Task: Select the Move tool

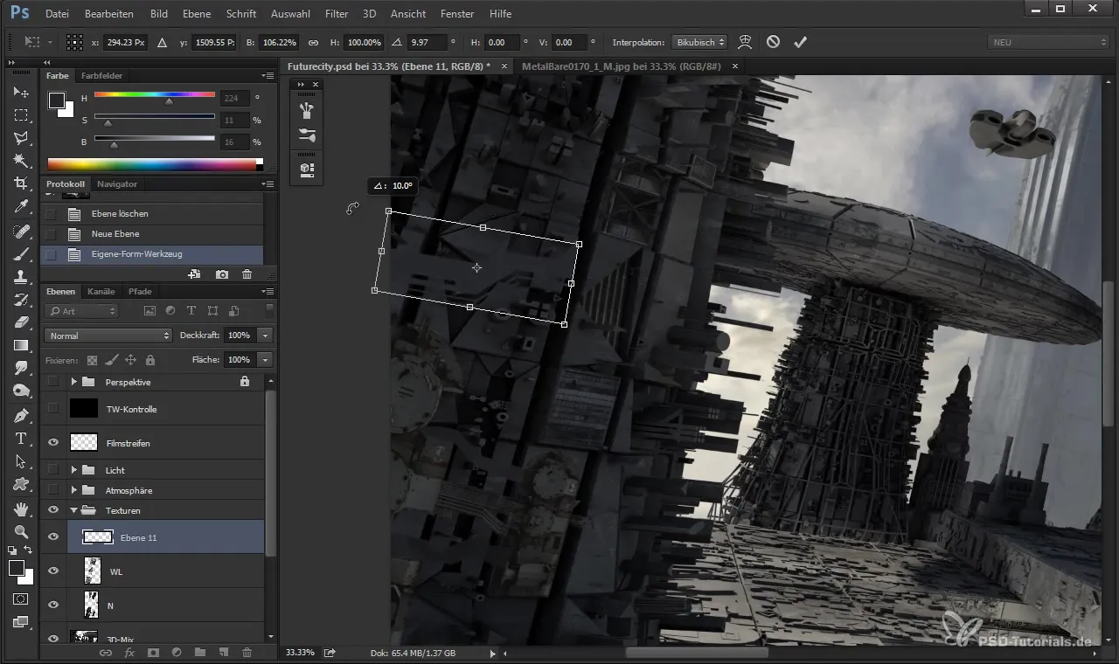Action: point(21,92)
